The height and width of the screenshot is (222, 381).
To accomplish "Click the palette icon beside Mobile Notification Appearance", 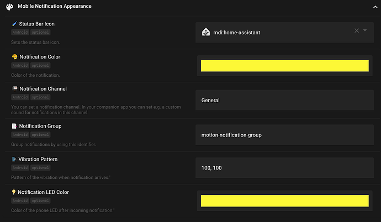I will (10, 6).
